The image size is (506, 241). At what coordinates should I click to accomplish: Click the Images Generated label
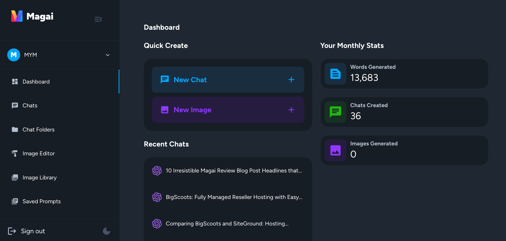374,144
